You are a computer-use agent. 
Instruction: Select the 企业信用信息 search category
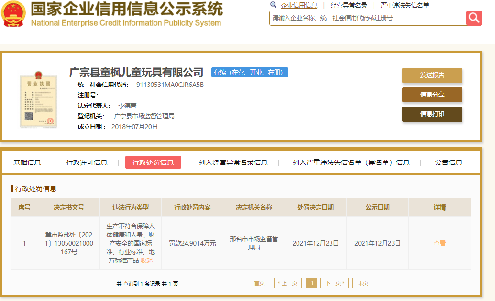point(299,5)
